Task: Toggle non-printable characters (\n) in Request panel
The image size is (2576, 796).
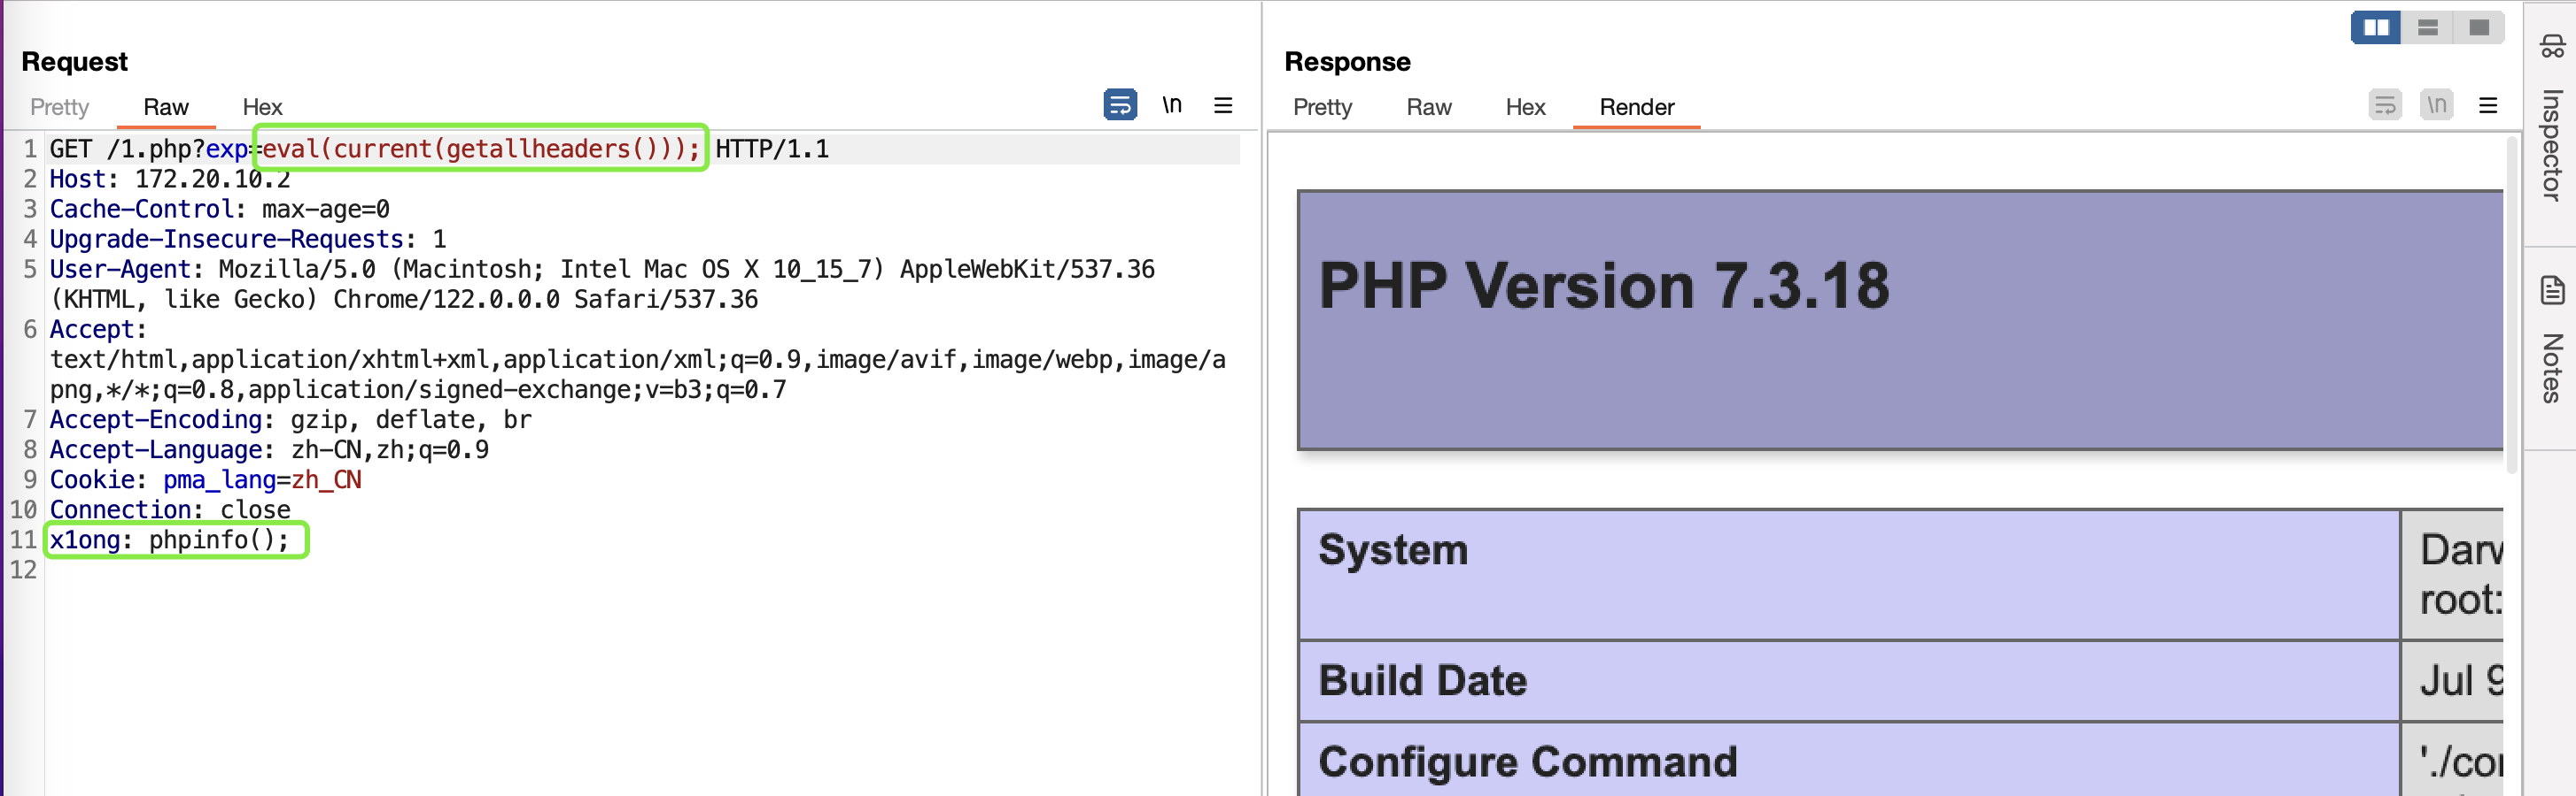Action: 1172,105
